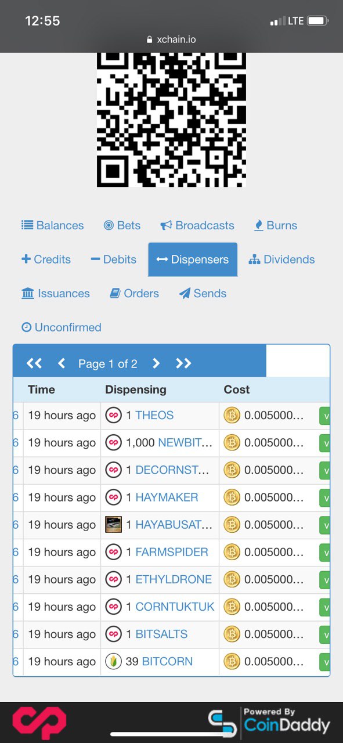Open the Unconfirmed tab
This screenshot has height=743, width=343.
tap(61, 327)
